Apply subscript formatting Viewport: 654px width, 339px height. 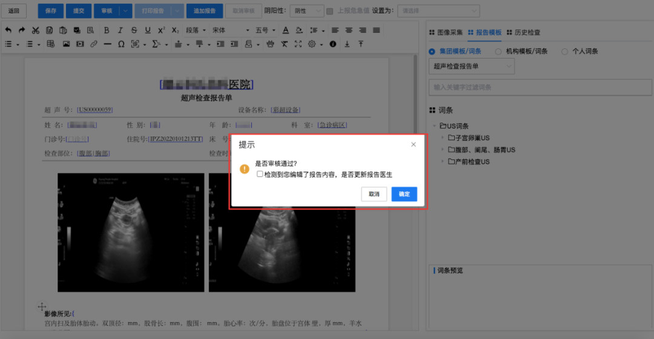[175, 30]
